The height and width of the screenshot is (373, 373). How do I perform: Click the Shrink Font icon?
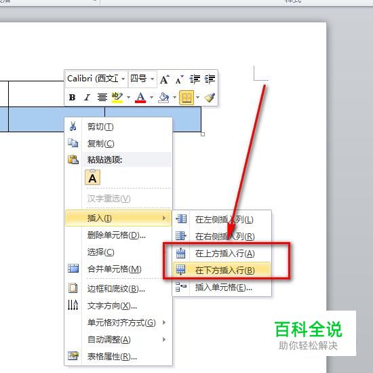(179, 79)
